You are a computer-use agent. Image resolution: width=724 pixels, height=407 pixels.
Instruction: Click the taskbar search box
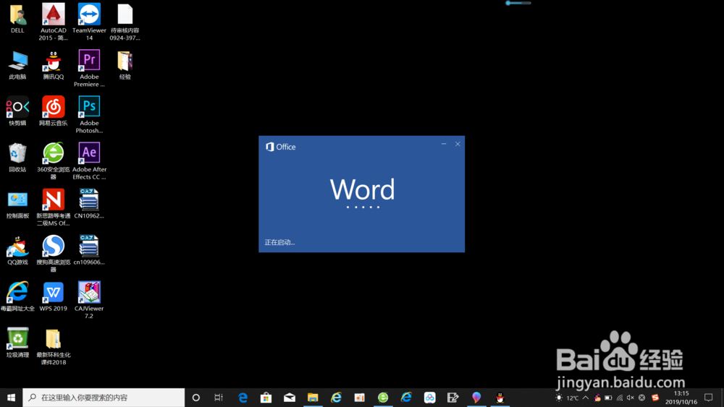[x=104, y=398]
